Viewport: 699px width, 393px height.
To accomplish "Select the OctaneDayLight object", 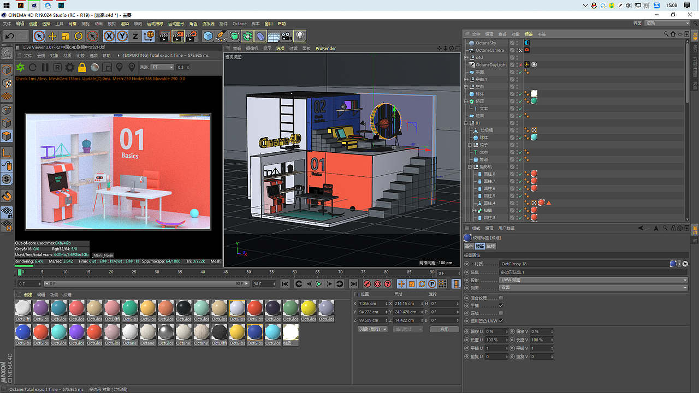I will click(x=491, y=64).
